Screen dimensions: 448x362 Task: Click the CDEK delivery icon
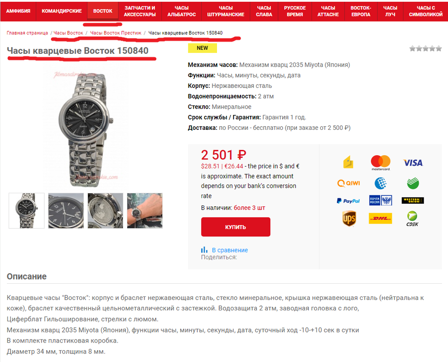(412, 219)
